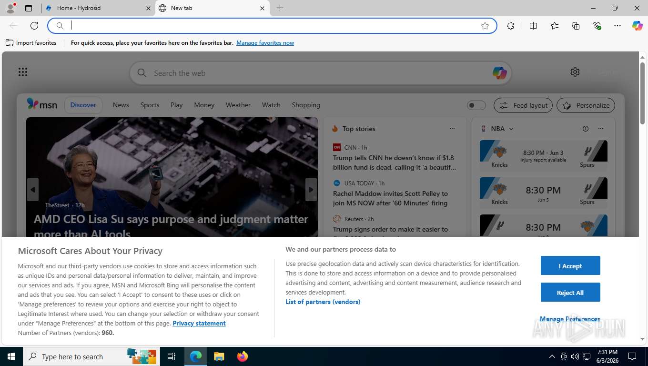The height and width of the screenshot is (366, 648).
Task: Open List of partners (vendors) link
Action: pos(323,302)
